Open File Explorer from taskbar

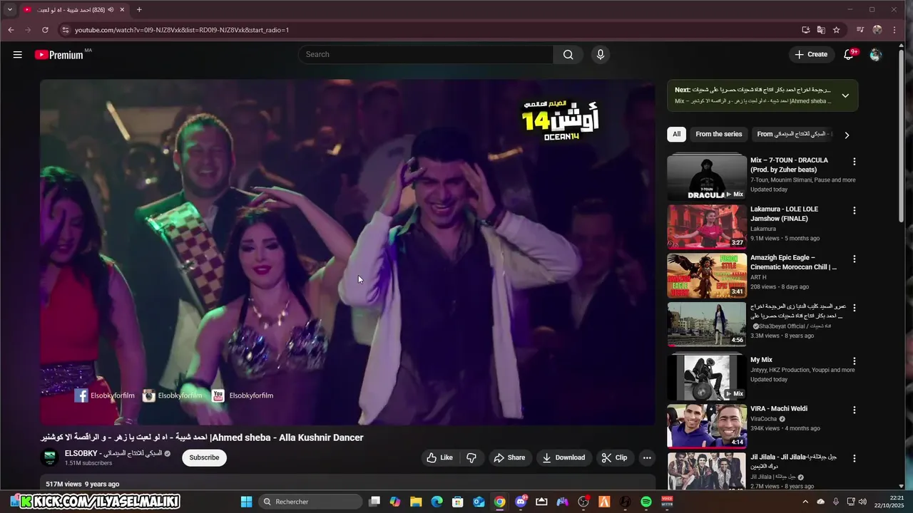pos(416,502)
